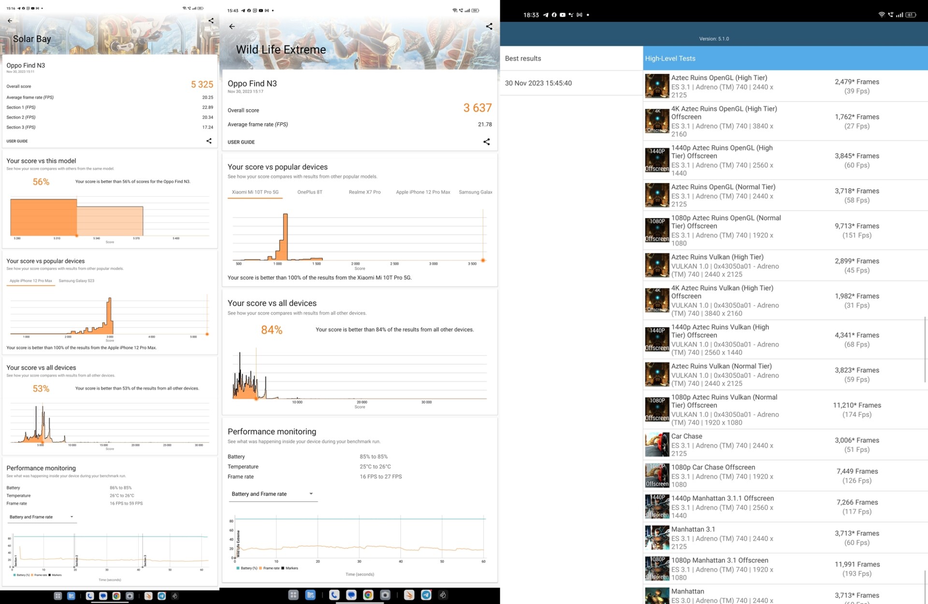Viewport: 928px width, 604px height.
Task: Tap the share icon beside Solar Bay USER GUIDE
Action: (209, 141)
